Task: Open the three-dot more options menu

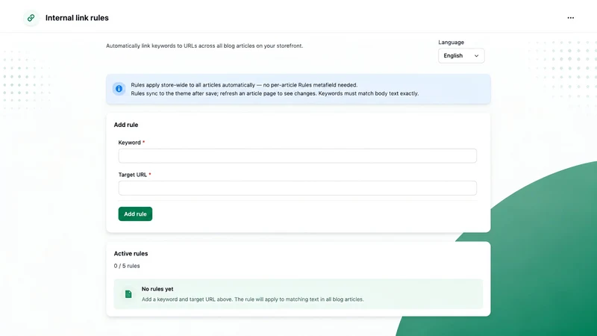Action: point(570,18)
